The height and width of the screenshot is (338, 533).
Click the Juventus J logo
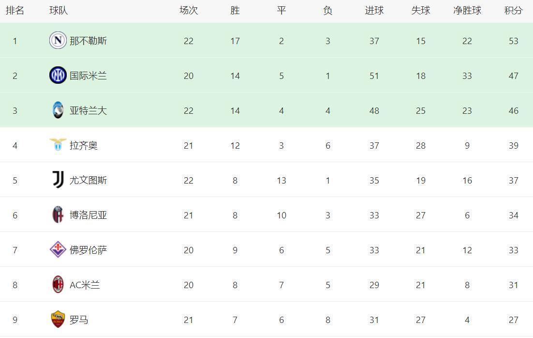tap(58, 180)
